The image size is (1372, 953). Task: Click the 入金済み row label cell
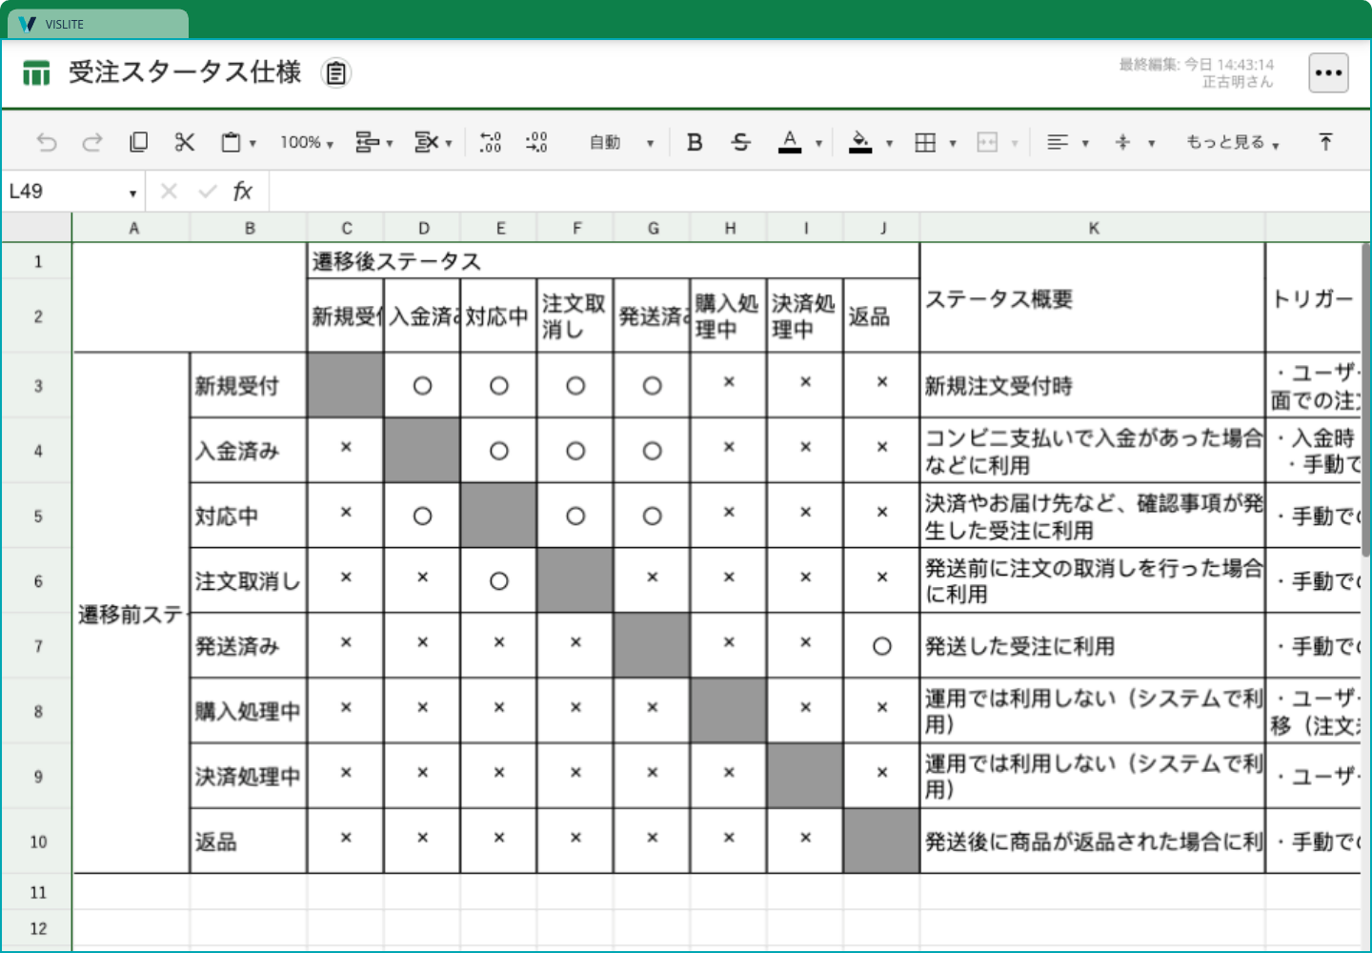pos(248,451)
